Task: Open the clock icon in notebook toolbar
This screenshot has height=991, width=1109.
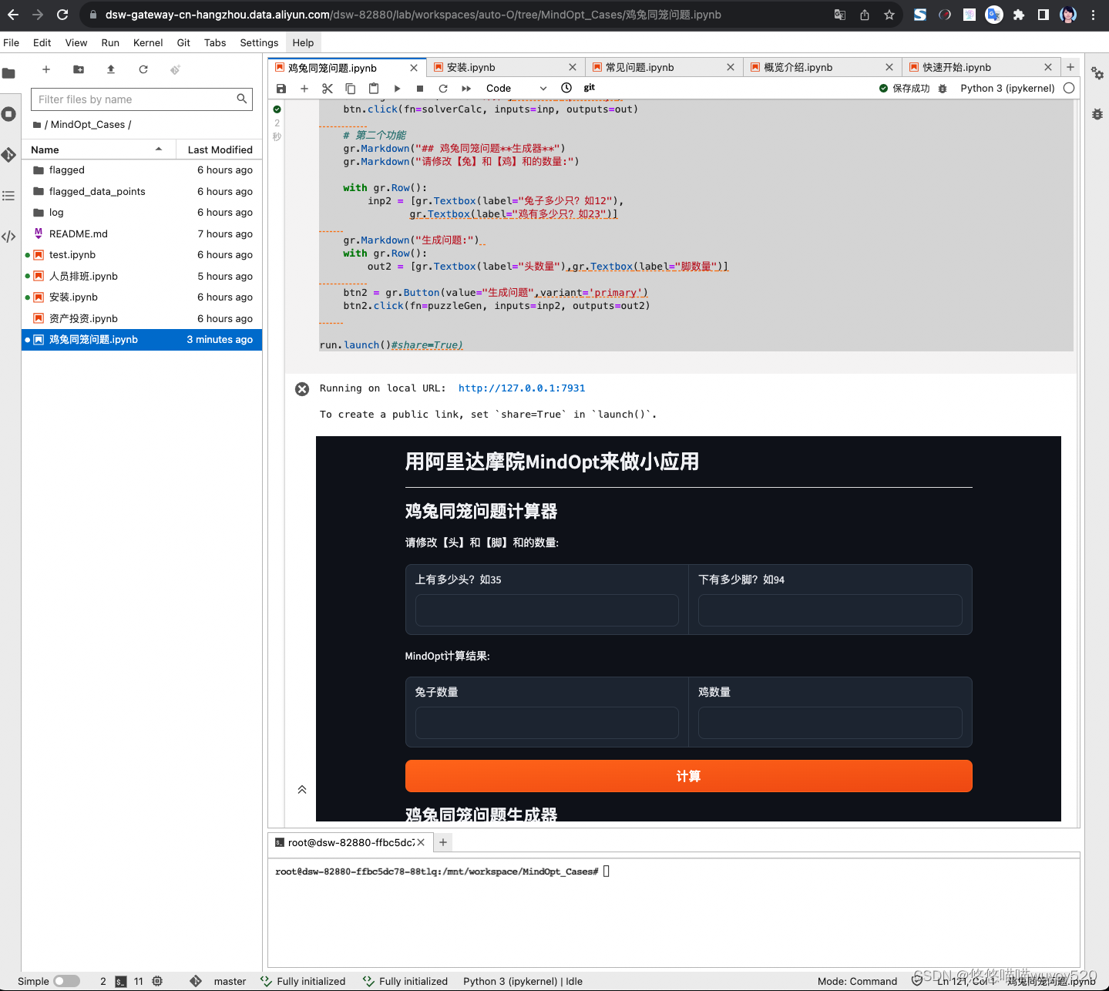Action: click(x=566, y=88)
